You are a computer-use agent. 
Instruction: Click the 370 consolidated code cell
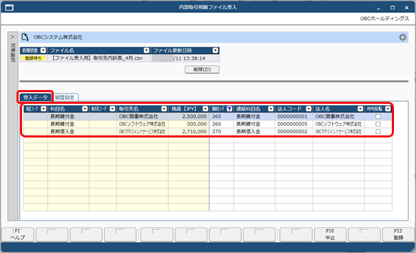coord(222,132)
